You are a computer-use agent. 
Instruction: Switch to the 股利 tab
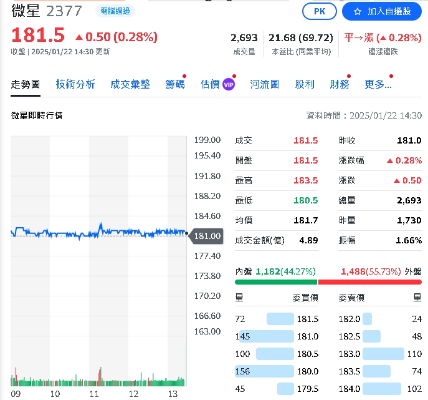point(305,84)
